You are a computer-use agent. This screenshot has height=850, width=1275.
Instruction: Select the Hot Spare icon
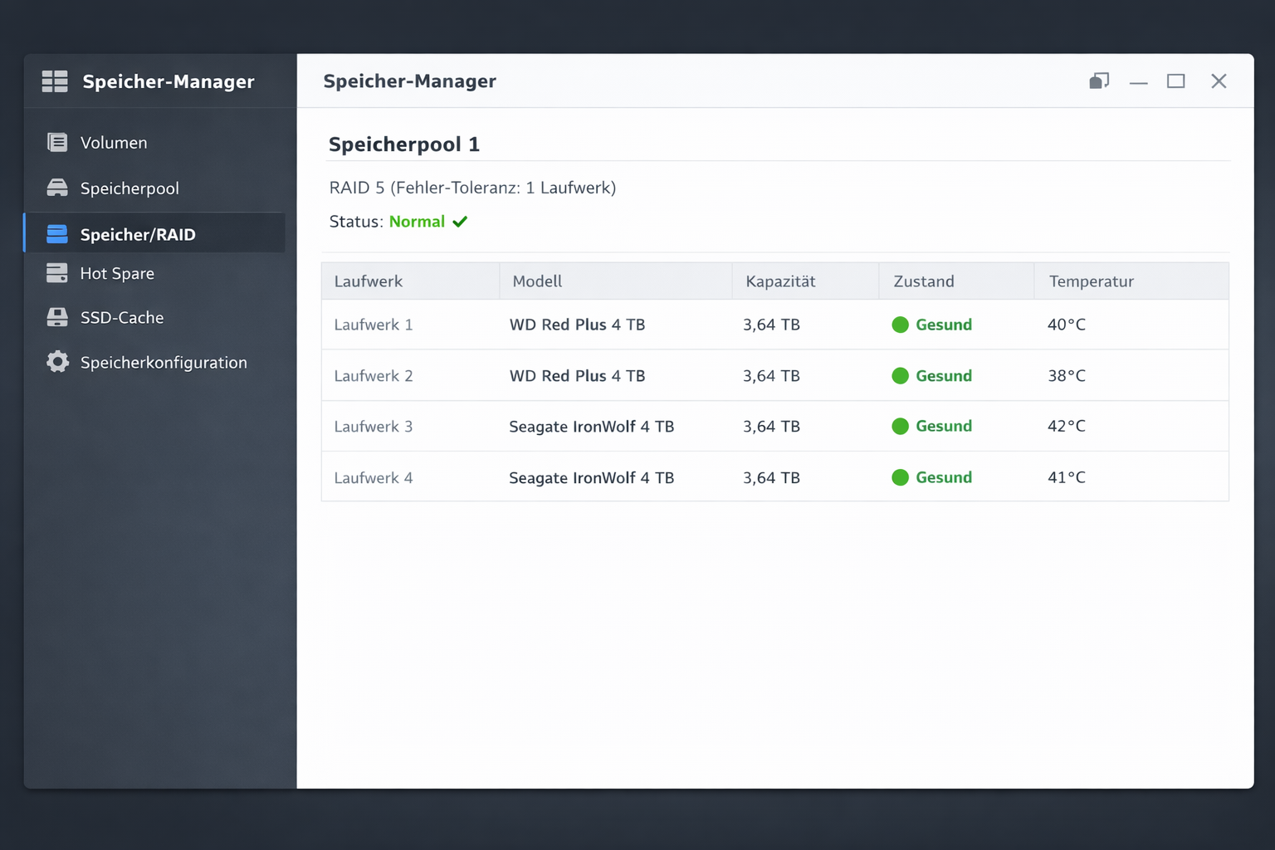(x=56, y=273)
